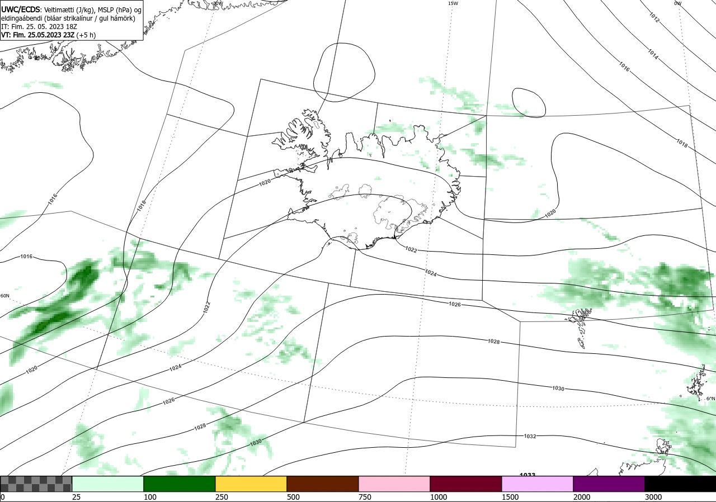Click the "1012" isobar label
This screenshot has width=716, height=502.
(x=654, y=17)
